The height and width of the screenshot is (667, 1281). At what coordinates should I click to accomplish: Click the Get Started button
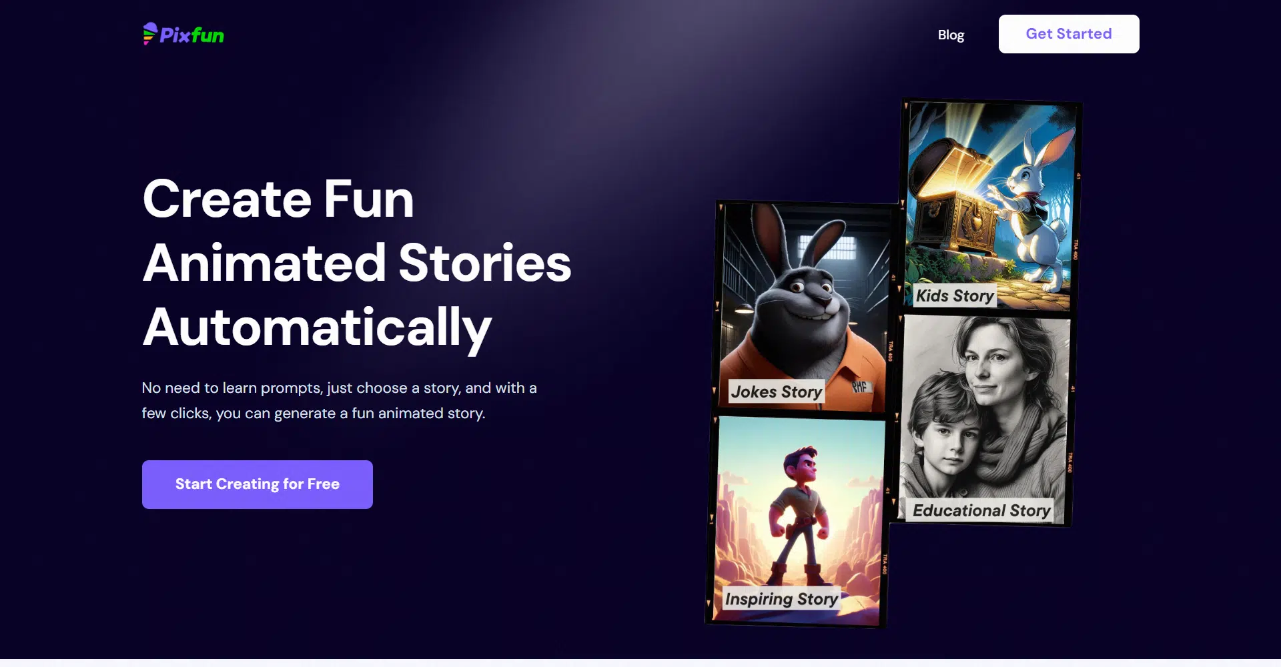pos(1069,34)
